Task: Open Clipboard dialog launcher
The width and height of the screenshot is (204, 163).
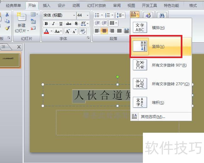Action: click(9, 37)
